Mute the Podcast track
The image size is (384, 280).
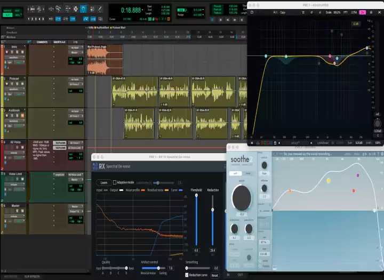click(x=22, y=84)
